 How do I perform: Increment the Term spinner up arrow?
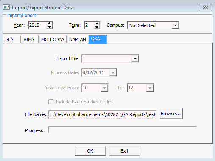point(97,23)
